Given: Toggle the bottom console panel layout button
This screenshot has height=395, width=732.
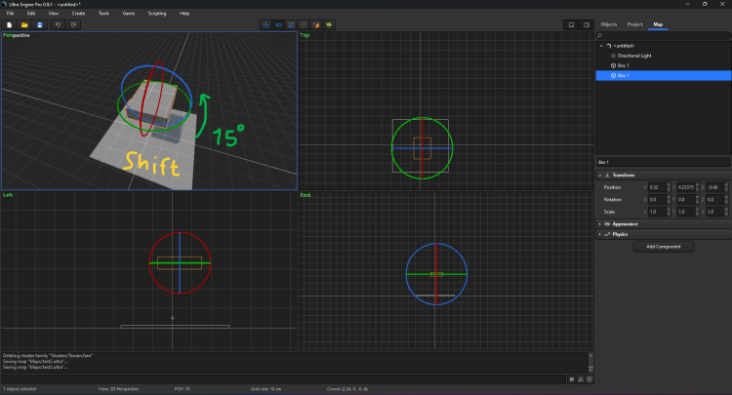Looking at the screenshot, I should [571, 24].
